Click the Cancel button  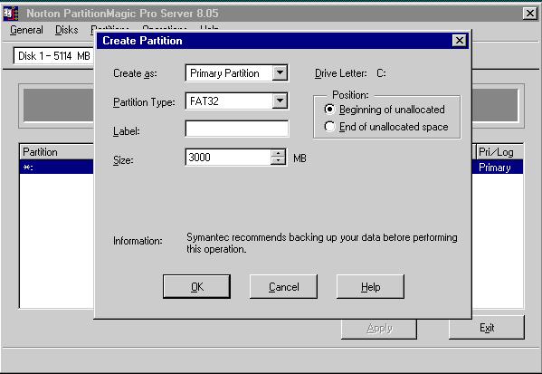pyautogui.click(x=283, y=286)
